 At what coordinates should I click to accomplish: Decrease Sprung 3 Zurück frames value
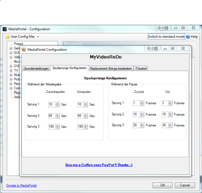click(142, 126)
